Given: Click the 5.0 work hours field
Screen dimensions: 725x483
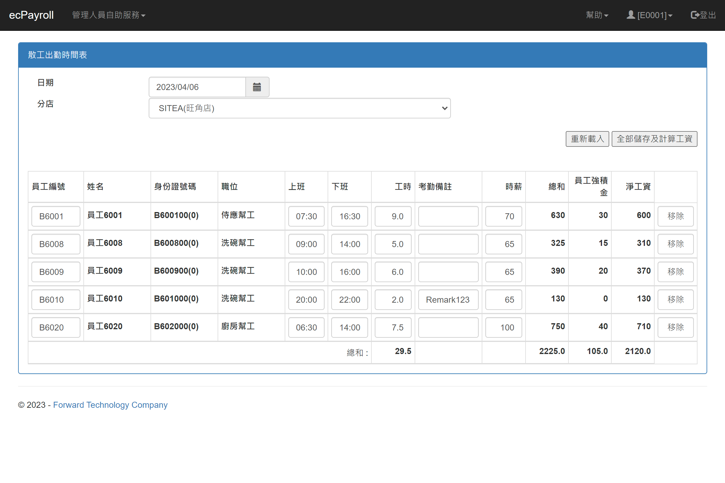Looking at the screenshot, I should pos(393,244).
